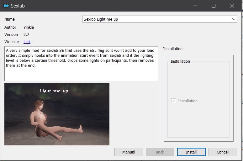Select the author name Yinkle
Screen dimensions: 243x161
point(29,27)
